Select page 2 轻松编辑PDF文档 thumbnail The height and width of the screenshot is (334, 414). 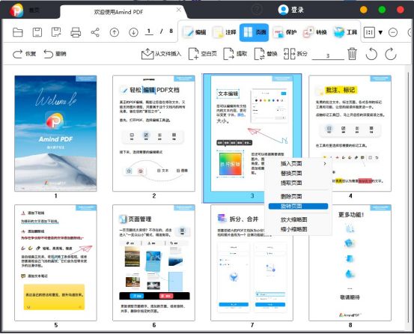point(154,133)
